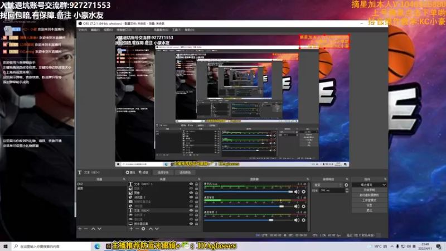Pop out the 混音器 dock panel

coord(308,179)
